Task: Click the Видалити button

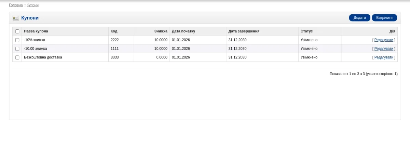Action: coord(384,18)
